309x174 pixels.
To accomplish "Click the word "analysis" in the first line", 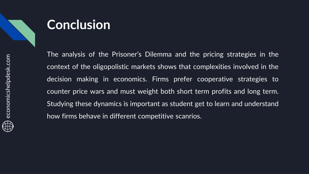I will coord(74,54).
